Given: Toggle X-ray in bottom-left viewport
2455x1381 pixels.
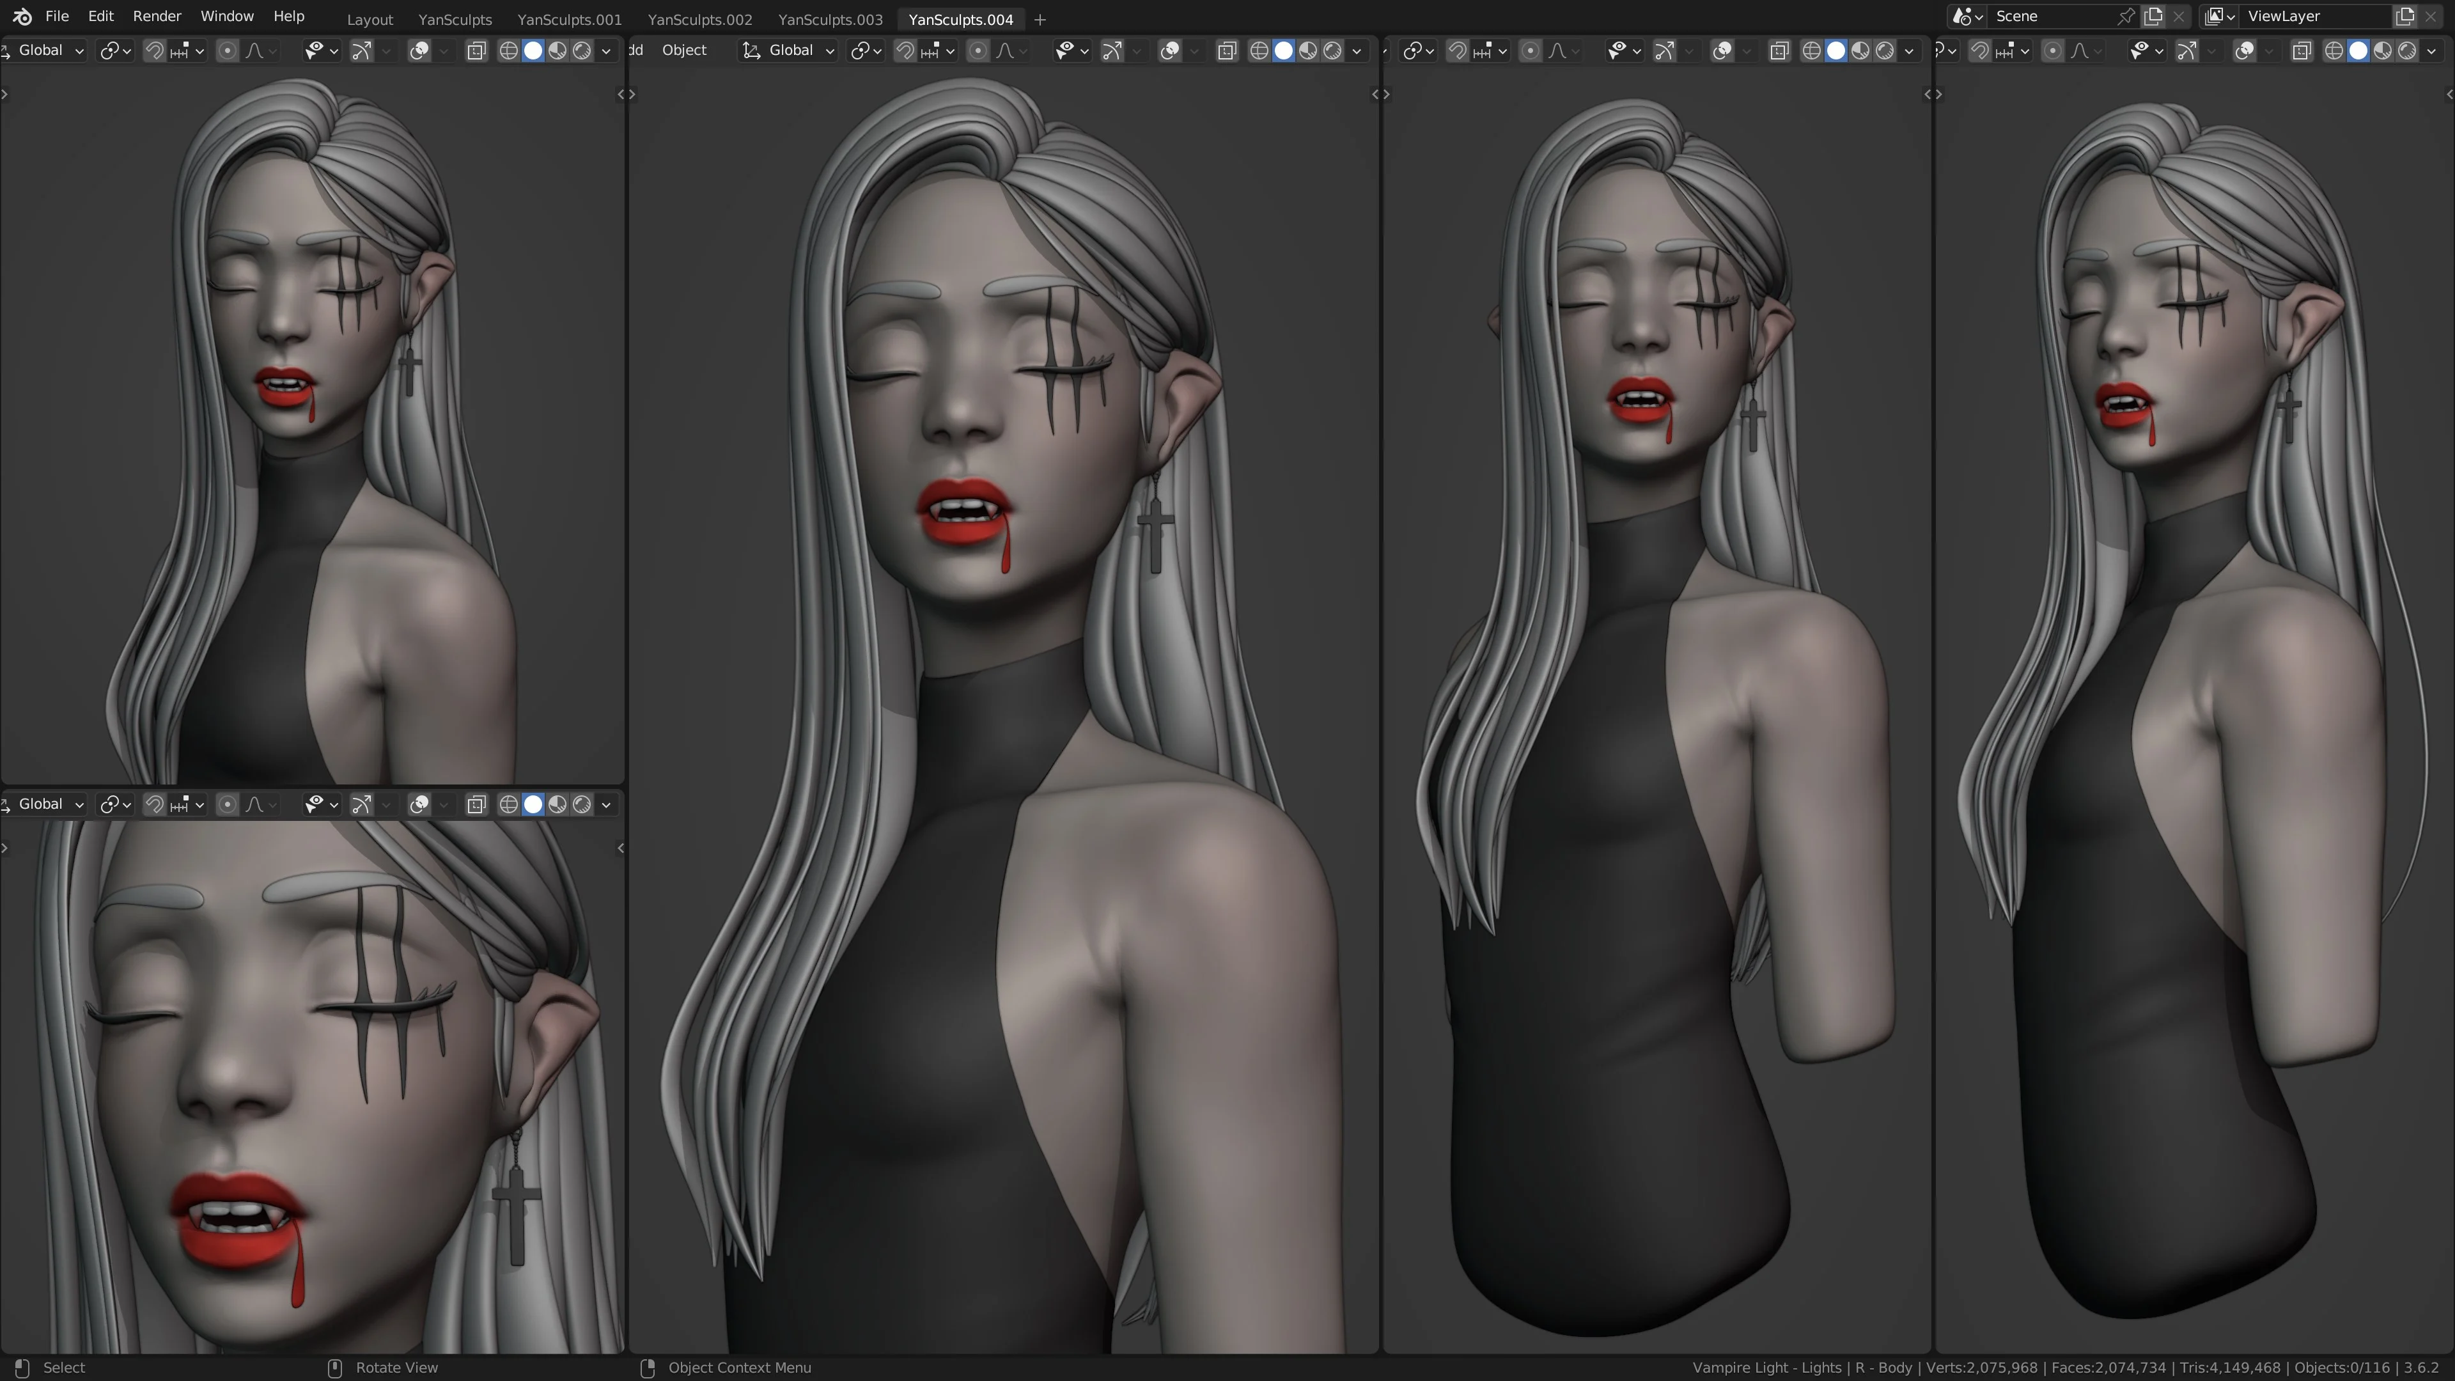Looking at the screenshot, I should (x=476, y=804).
